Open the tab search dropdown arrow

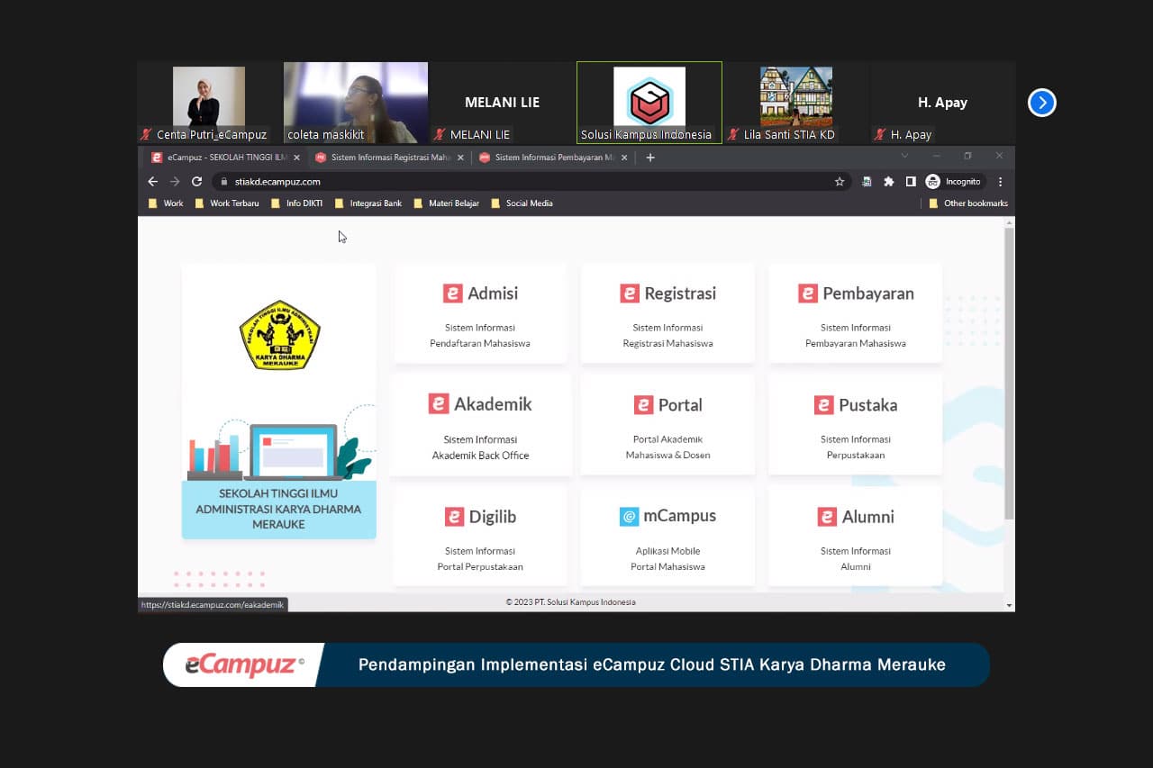tap(905, 157)
